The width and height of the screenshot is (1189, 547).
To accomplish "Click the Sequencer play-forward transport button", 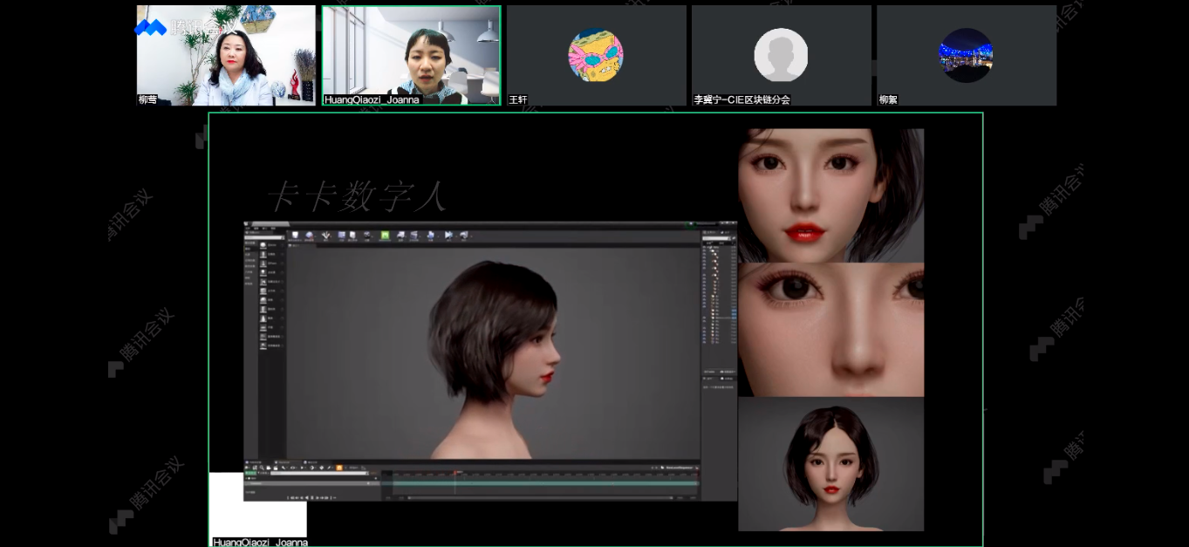I will tap(312, 497).
